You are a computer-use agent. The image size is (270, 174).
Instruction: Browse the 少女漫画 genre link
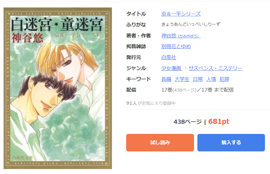click(172, 68)
